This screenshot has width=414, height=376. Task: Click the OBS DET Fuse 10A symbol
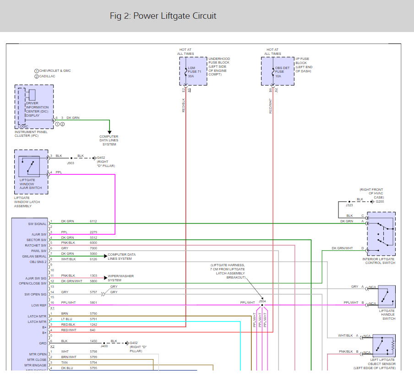pyautogui.click(x=273, y=71)
